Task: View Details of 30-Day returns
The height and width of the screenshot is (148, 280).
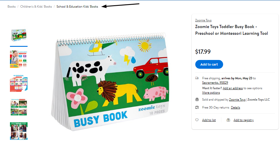Action: coord(235,107)
